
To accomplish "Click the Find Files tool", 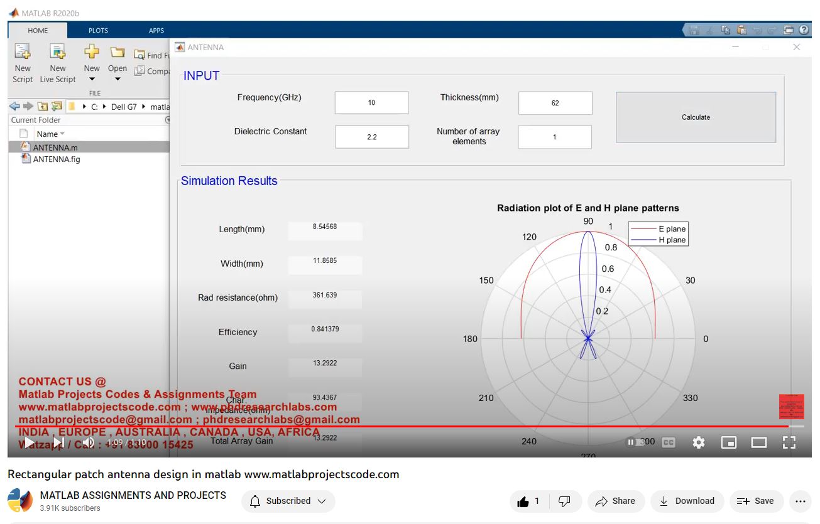I will point(151,55).
